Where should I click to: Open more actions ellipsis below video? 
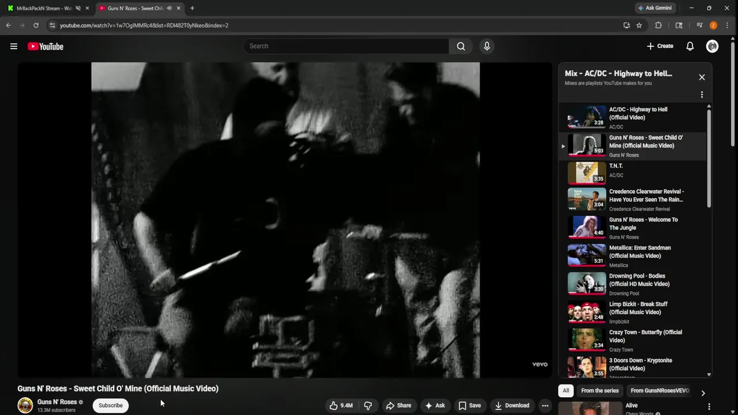point(545,405)
